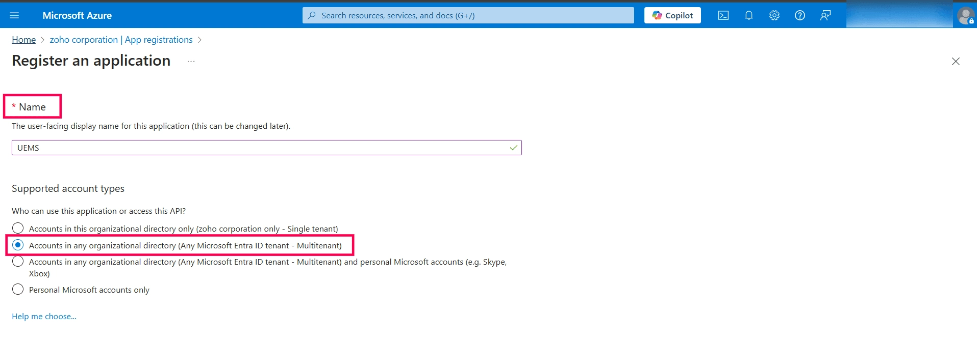The width and height of the screenshot is (977, 341).
Task: Select Any Microsoft Entra ID tenant Multitenant option
Action: [x=18, y=245]
